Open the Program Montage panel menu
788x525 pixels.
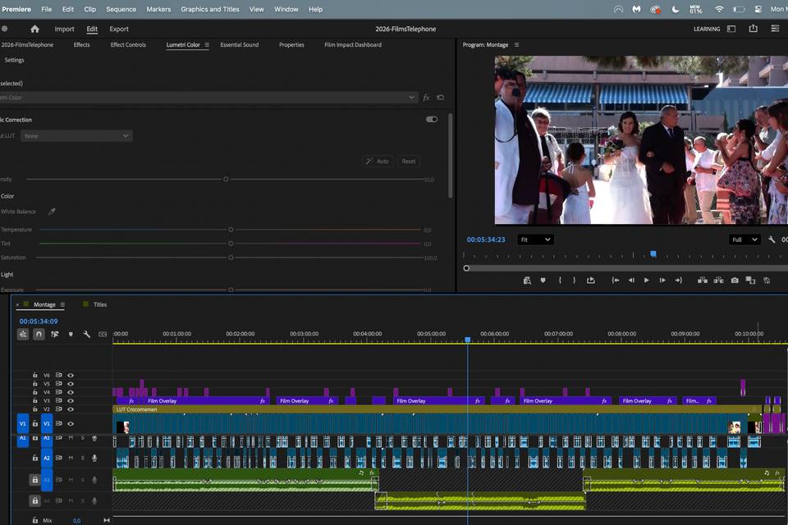pyautogui.click(x=516, y=45)
